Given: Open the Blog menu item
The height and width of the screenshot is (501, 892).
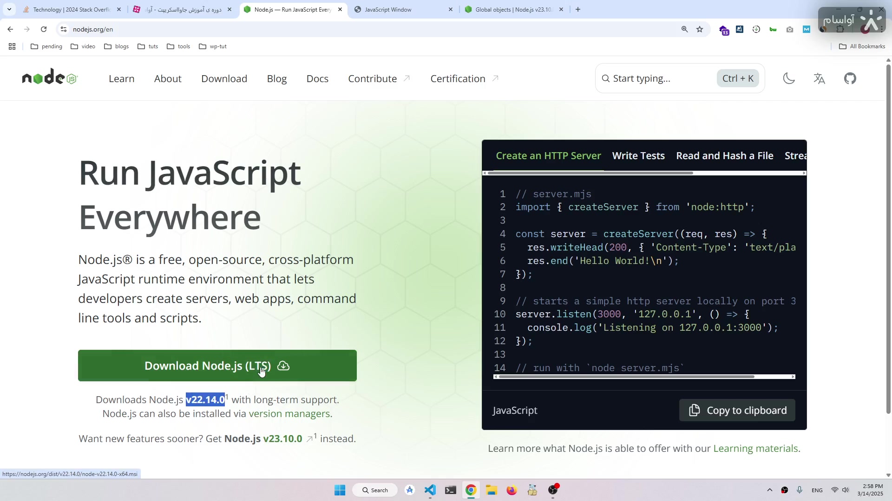Looking at the screenshot, I should (x=277, y=78).
